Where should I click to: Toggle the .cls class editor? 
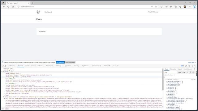184,72
